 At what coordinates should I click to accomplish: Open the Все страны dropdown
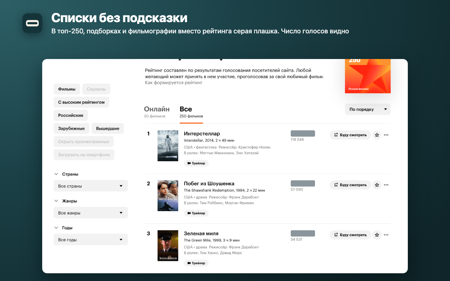[x=91, y=186]
